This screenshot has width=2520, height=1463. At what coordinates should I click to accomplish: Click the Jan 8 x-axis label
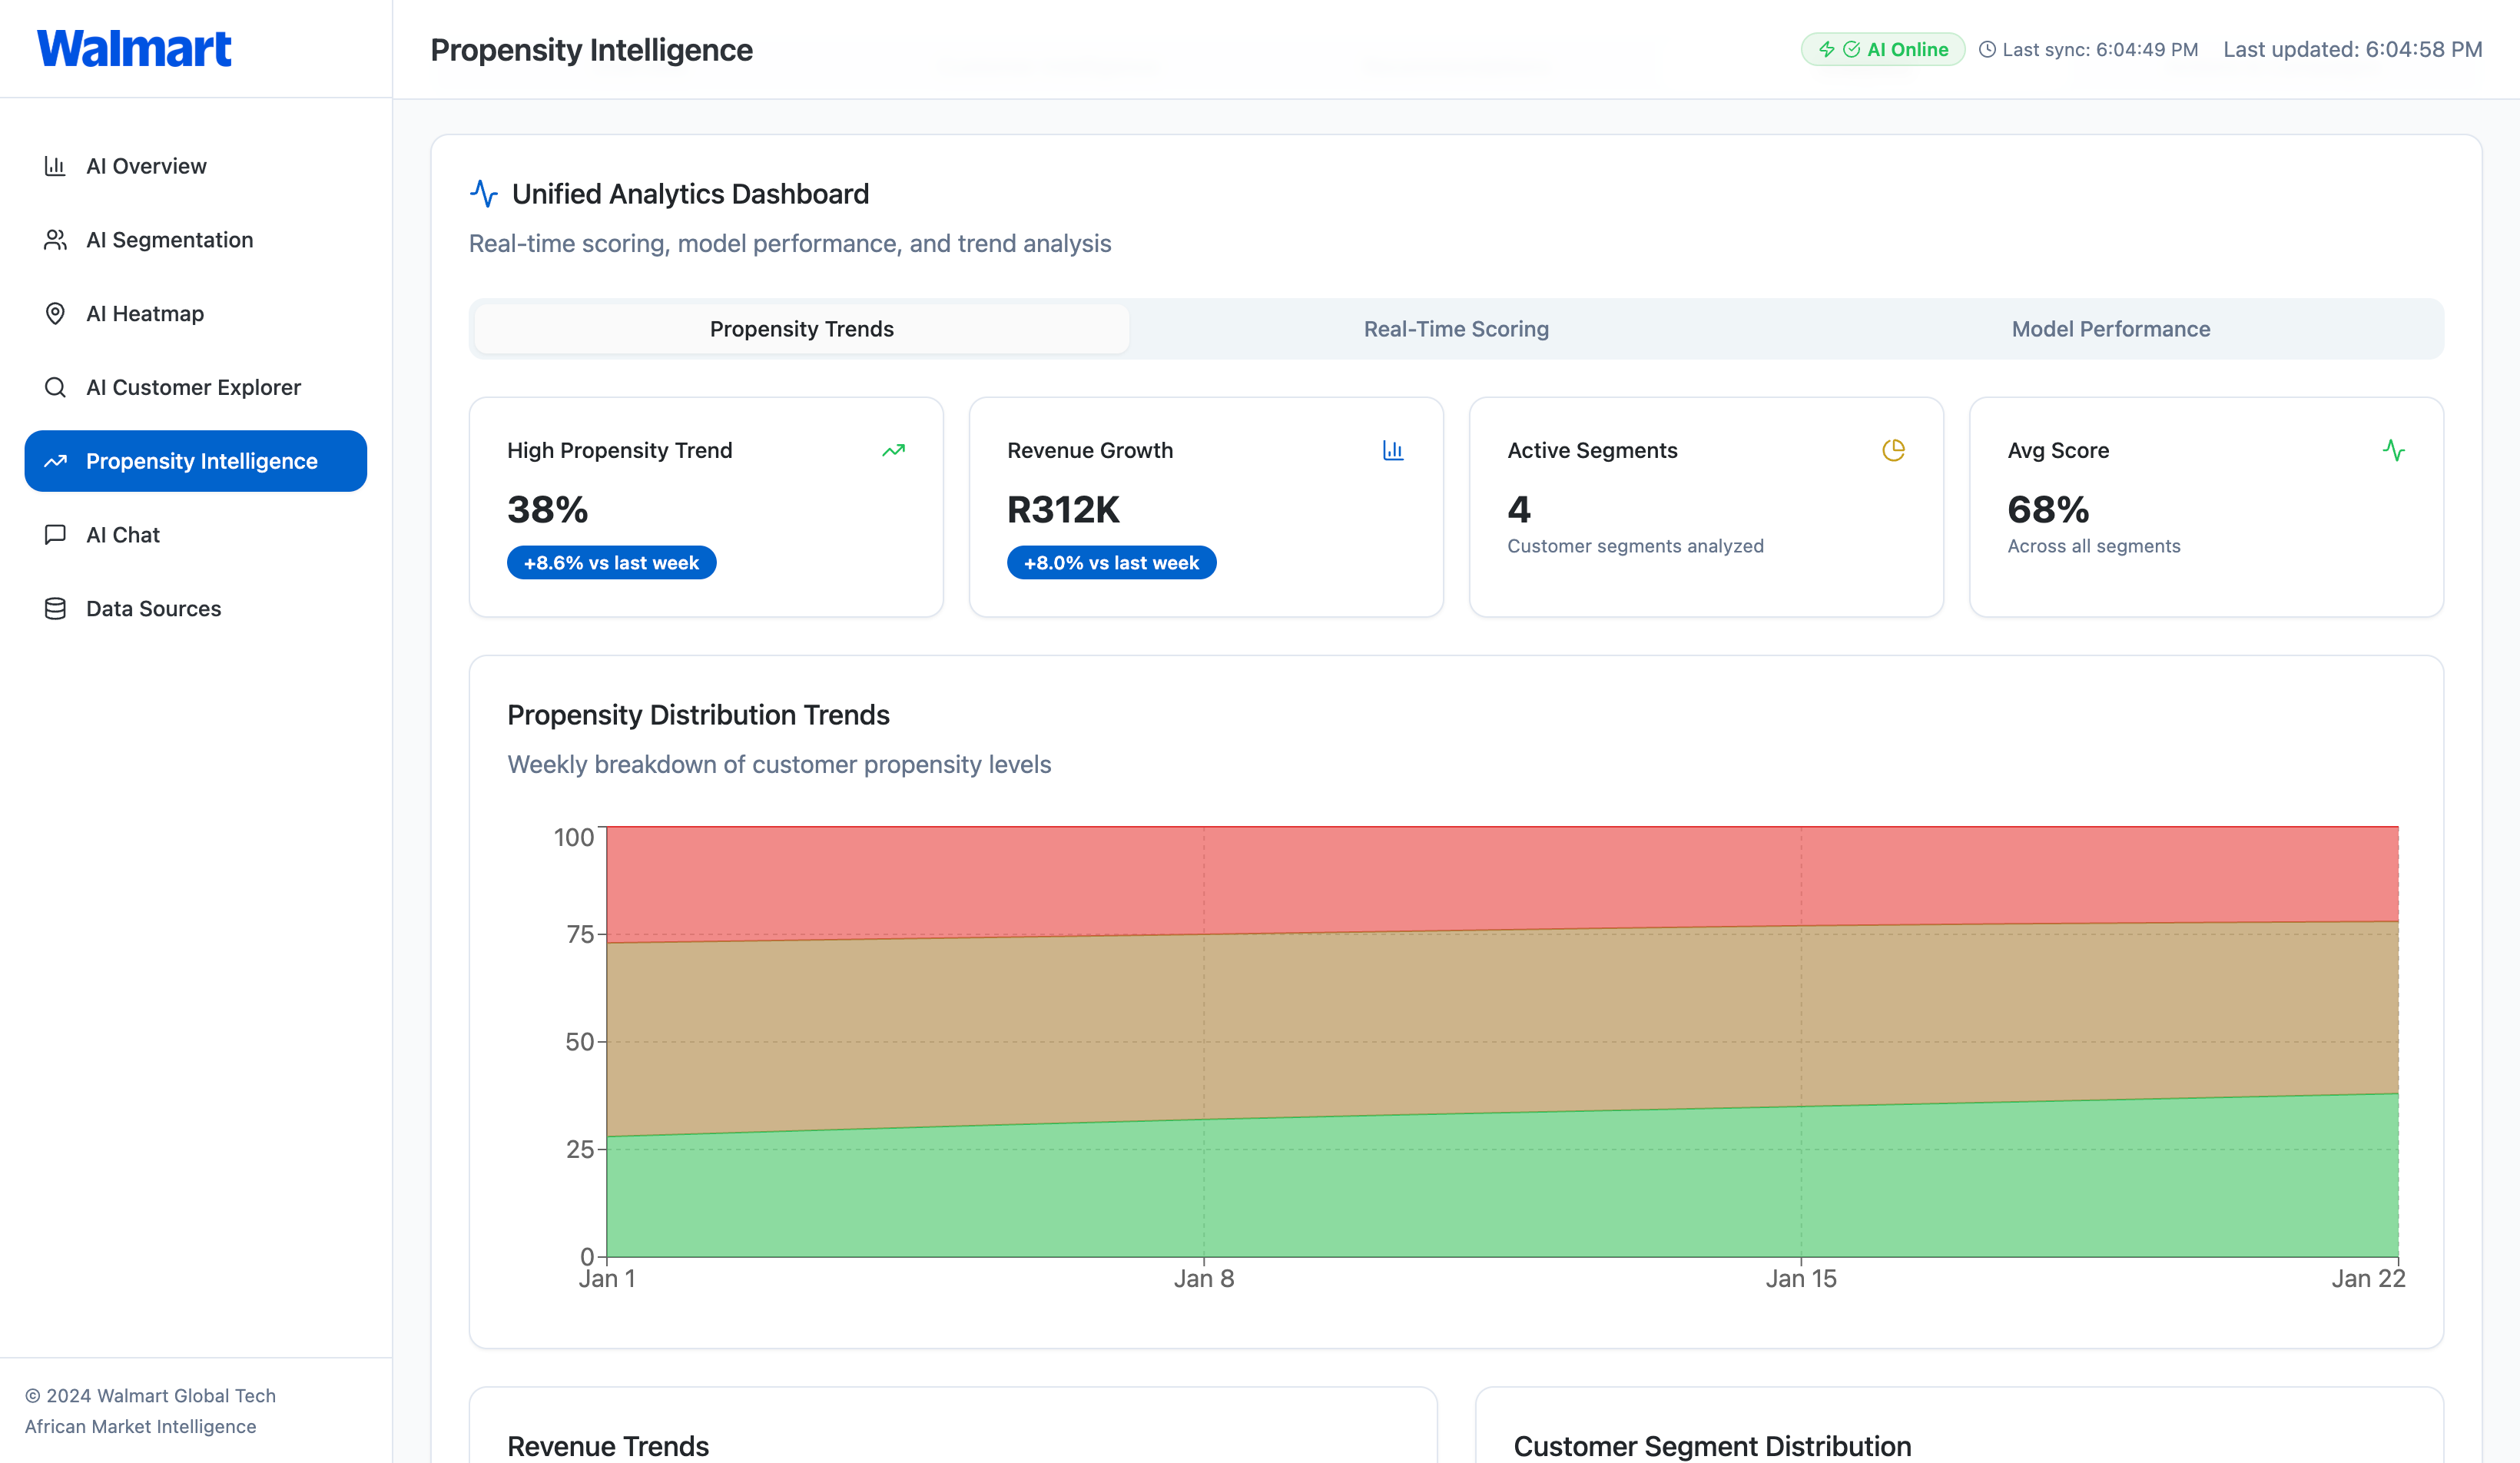pos(1204,1279)
